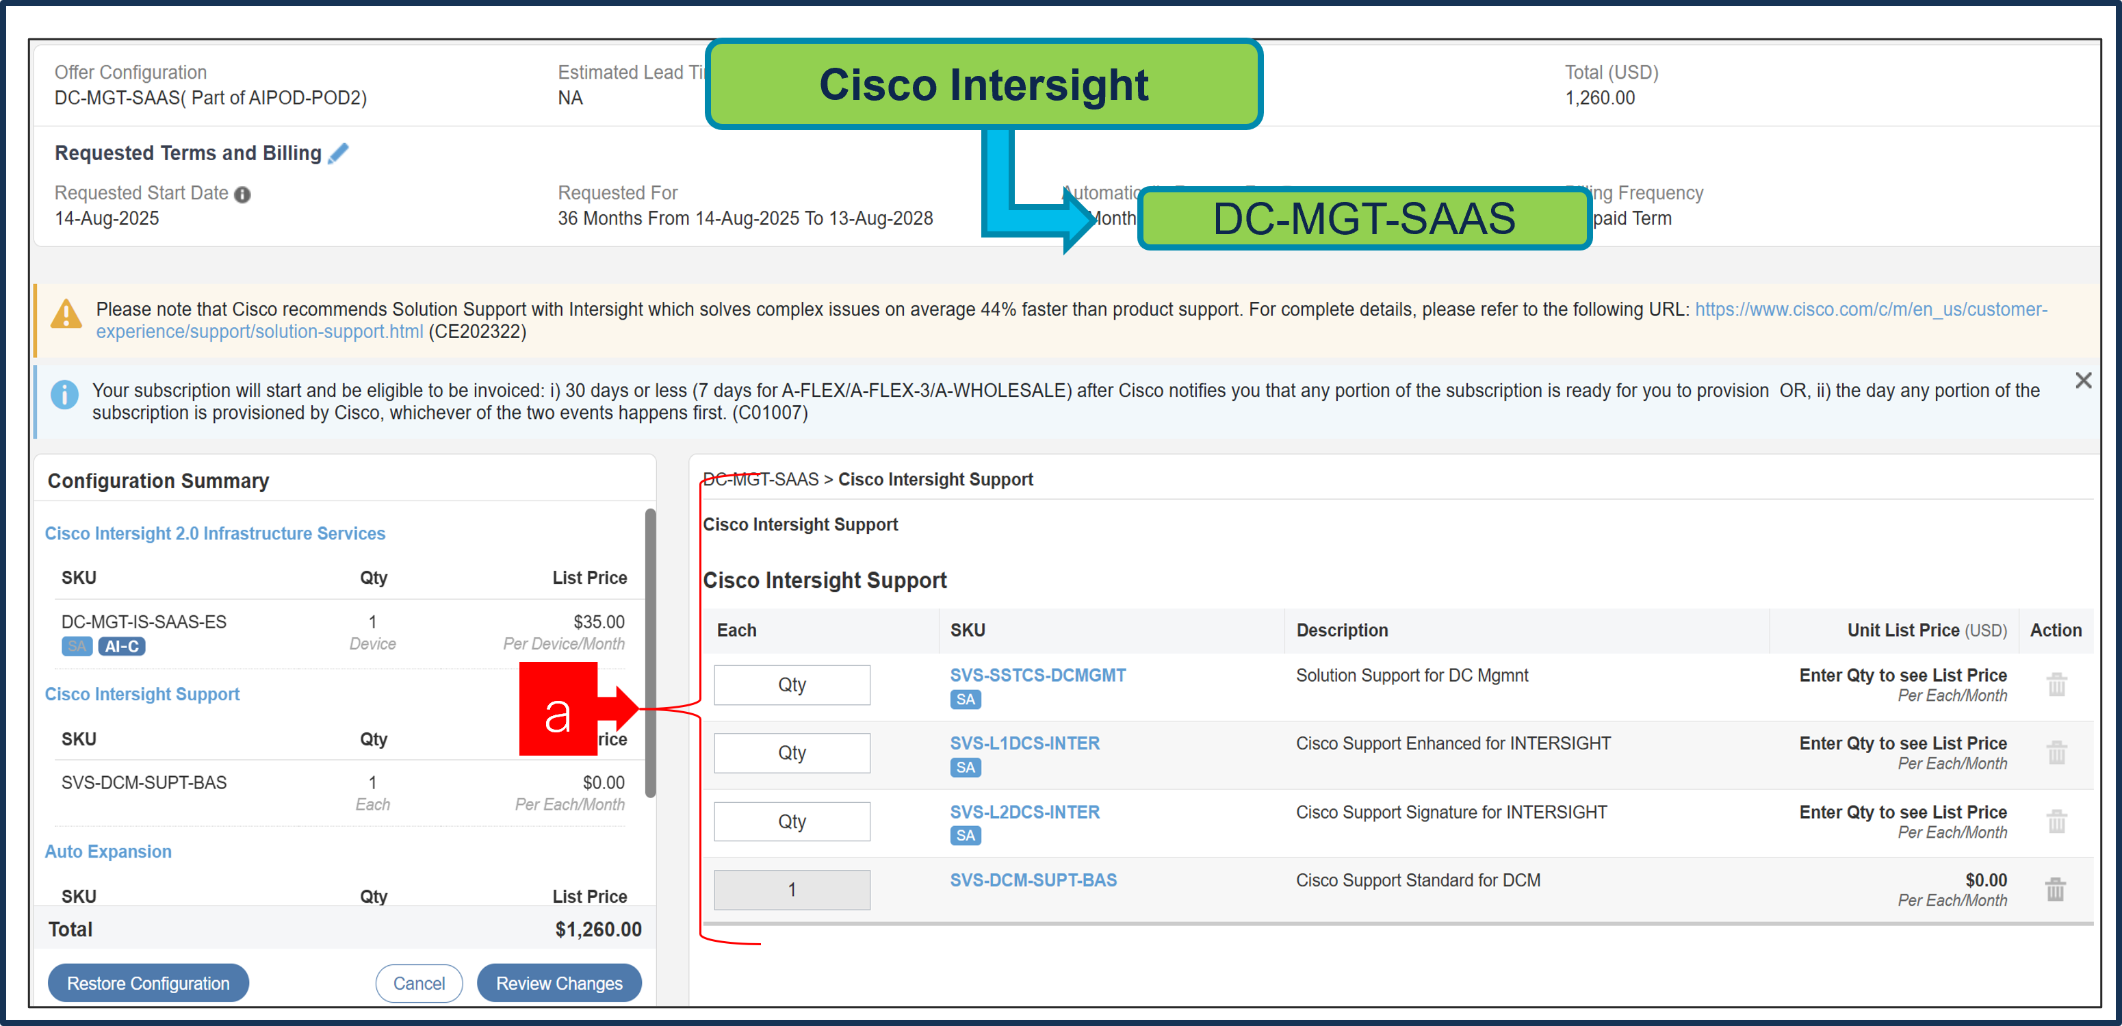Screen dimensions: 2122x1026
Task: Click the Cancel button
Action: coord(419,982)
